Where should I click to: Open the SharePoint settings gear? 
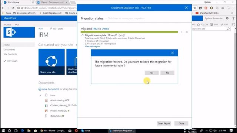pyautogui.click(x=227, y=18)
